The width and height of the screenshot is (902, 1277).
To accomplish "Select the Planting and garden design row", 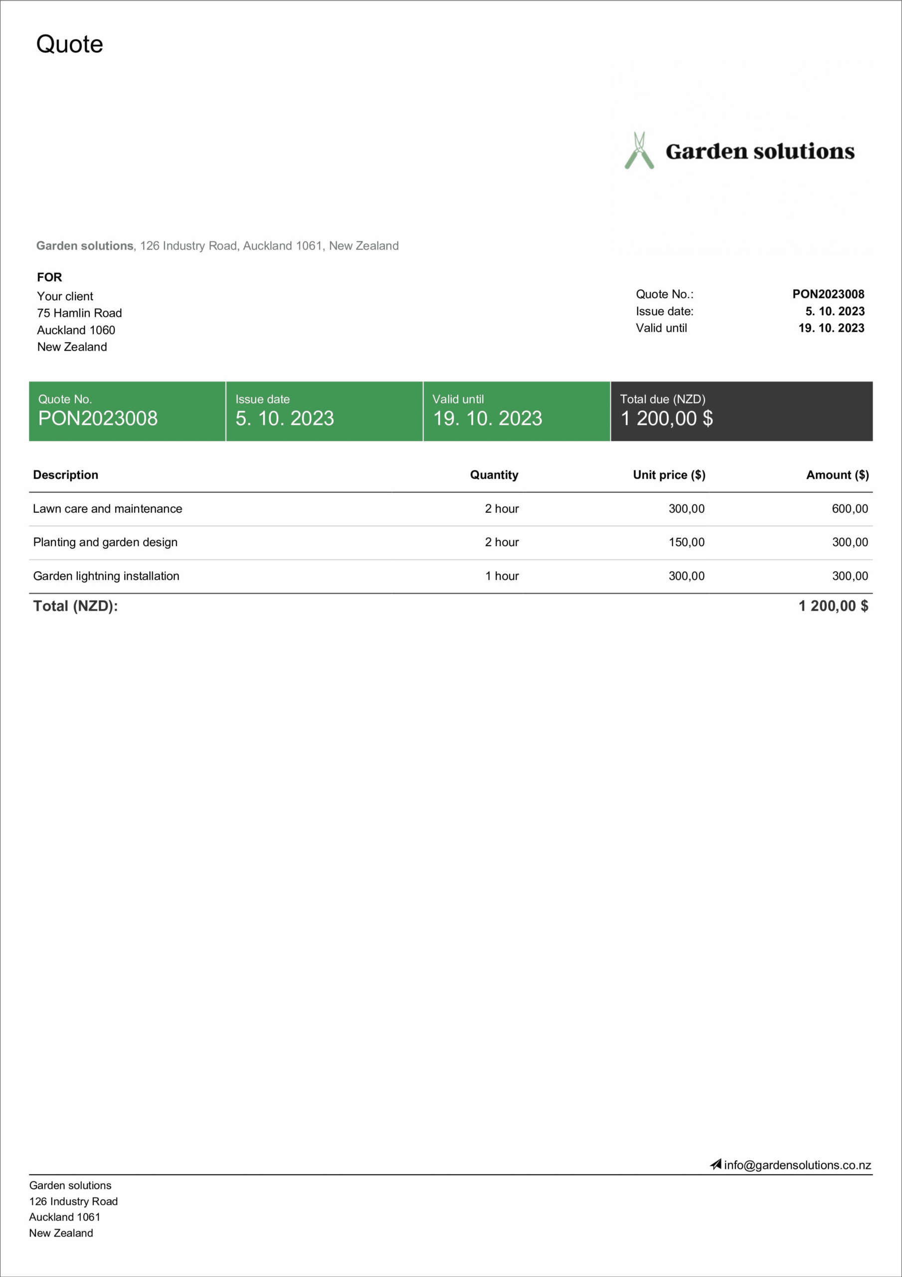I will coord(106,542).
